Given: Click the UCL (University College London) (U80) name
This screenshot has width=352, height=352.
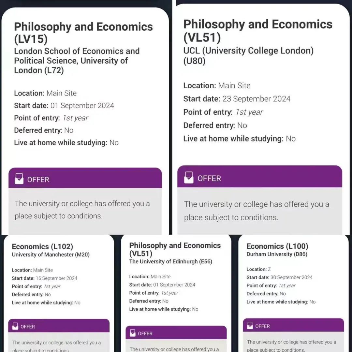Looking at the screenshot, I should click(x=248, y=56).
